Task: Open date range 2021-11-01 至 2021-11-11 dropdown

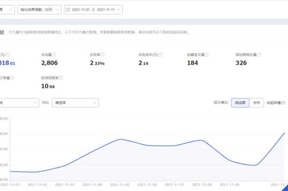Action: tap(93, 10)
